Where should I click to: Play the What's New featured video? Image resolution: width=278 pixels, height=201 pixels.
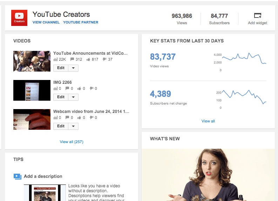click(x=208, y=175)
